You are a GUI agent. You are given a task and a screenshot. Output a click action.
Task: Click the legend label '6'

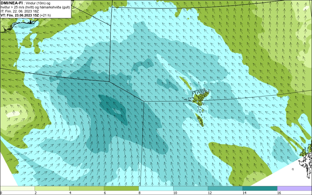pyautogui.click(x=105, y=193)
